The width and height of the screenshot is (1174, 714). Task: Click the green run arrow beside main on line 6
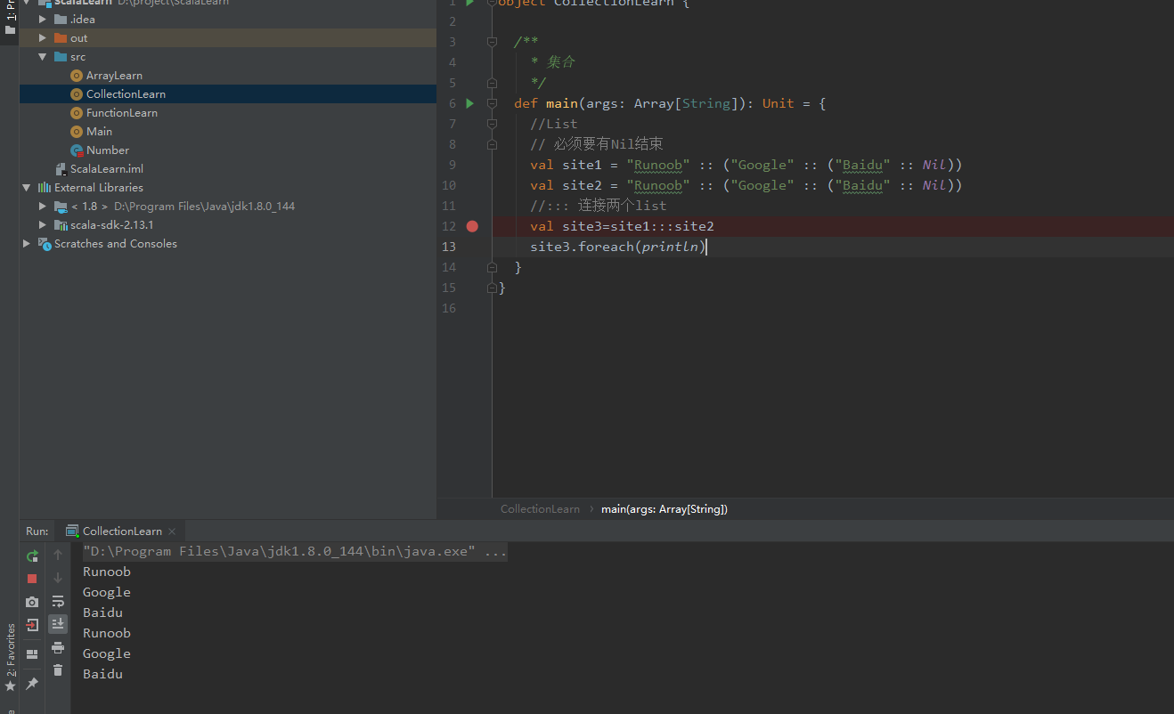(x=470, y=103)
